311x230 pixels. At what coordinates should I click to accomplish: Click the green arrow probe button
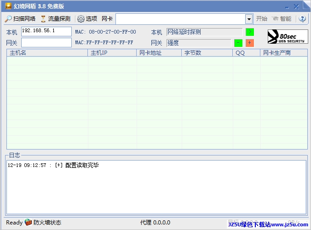click(x=250, y=32)
